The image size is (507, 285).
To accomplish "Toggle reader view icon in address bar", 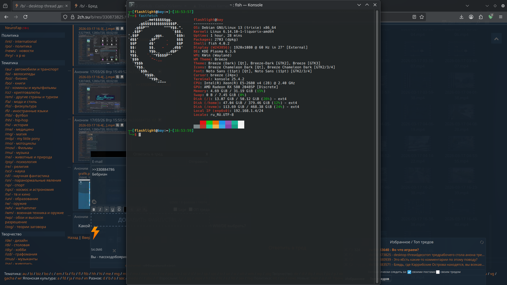I will point(414,17).
